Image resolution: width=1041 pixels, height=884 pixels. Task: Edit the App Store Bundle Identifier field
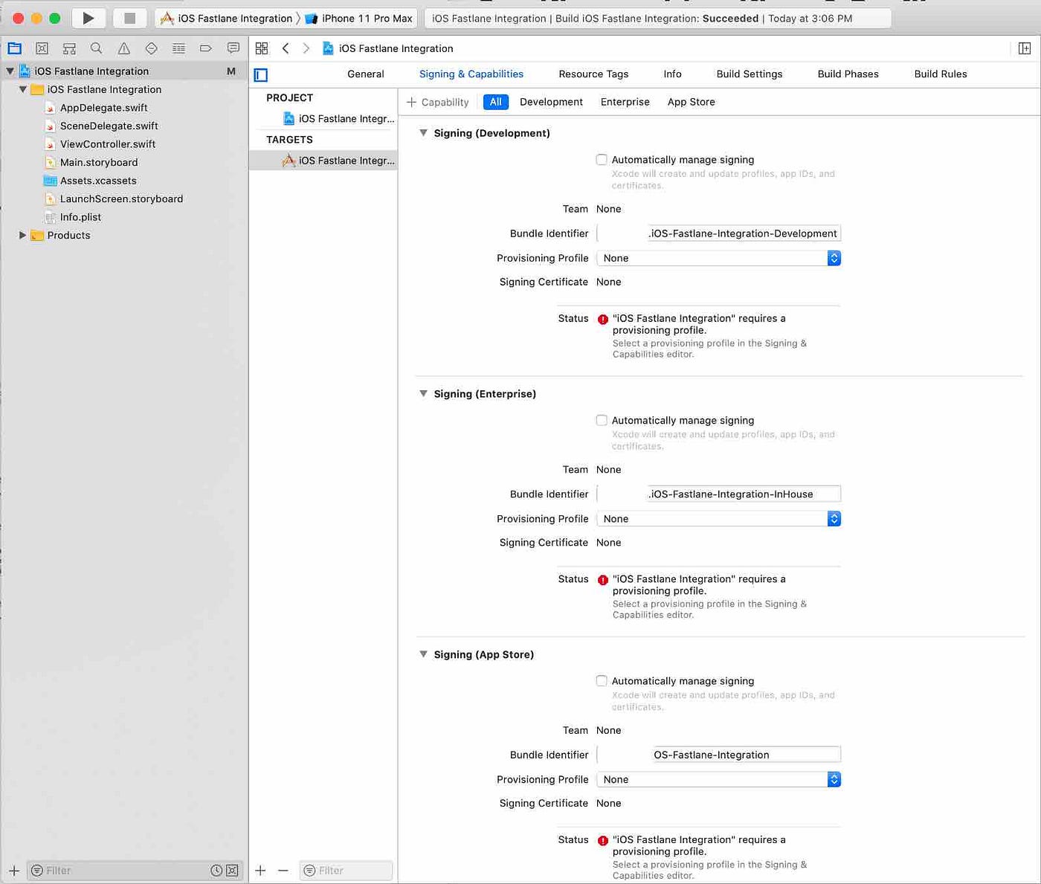tap(718, 755)
